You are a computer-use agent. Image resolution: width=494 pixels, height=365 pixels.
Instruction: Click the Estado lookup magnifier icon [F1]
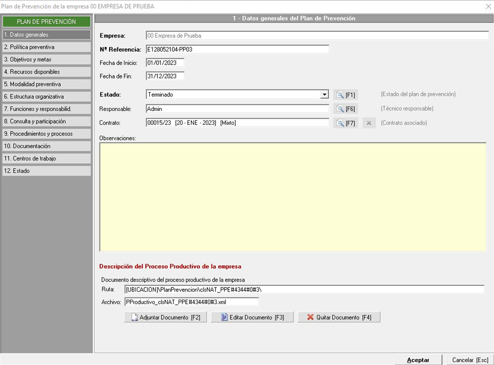coord(345,95)
